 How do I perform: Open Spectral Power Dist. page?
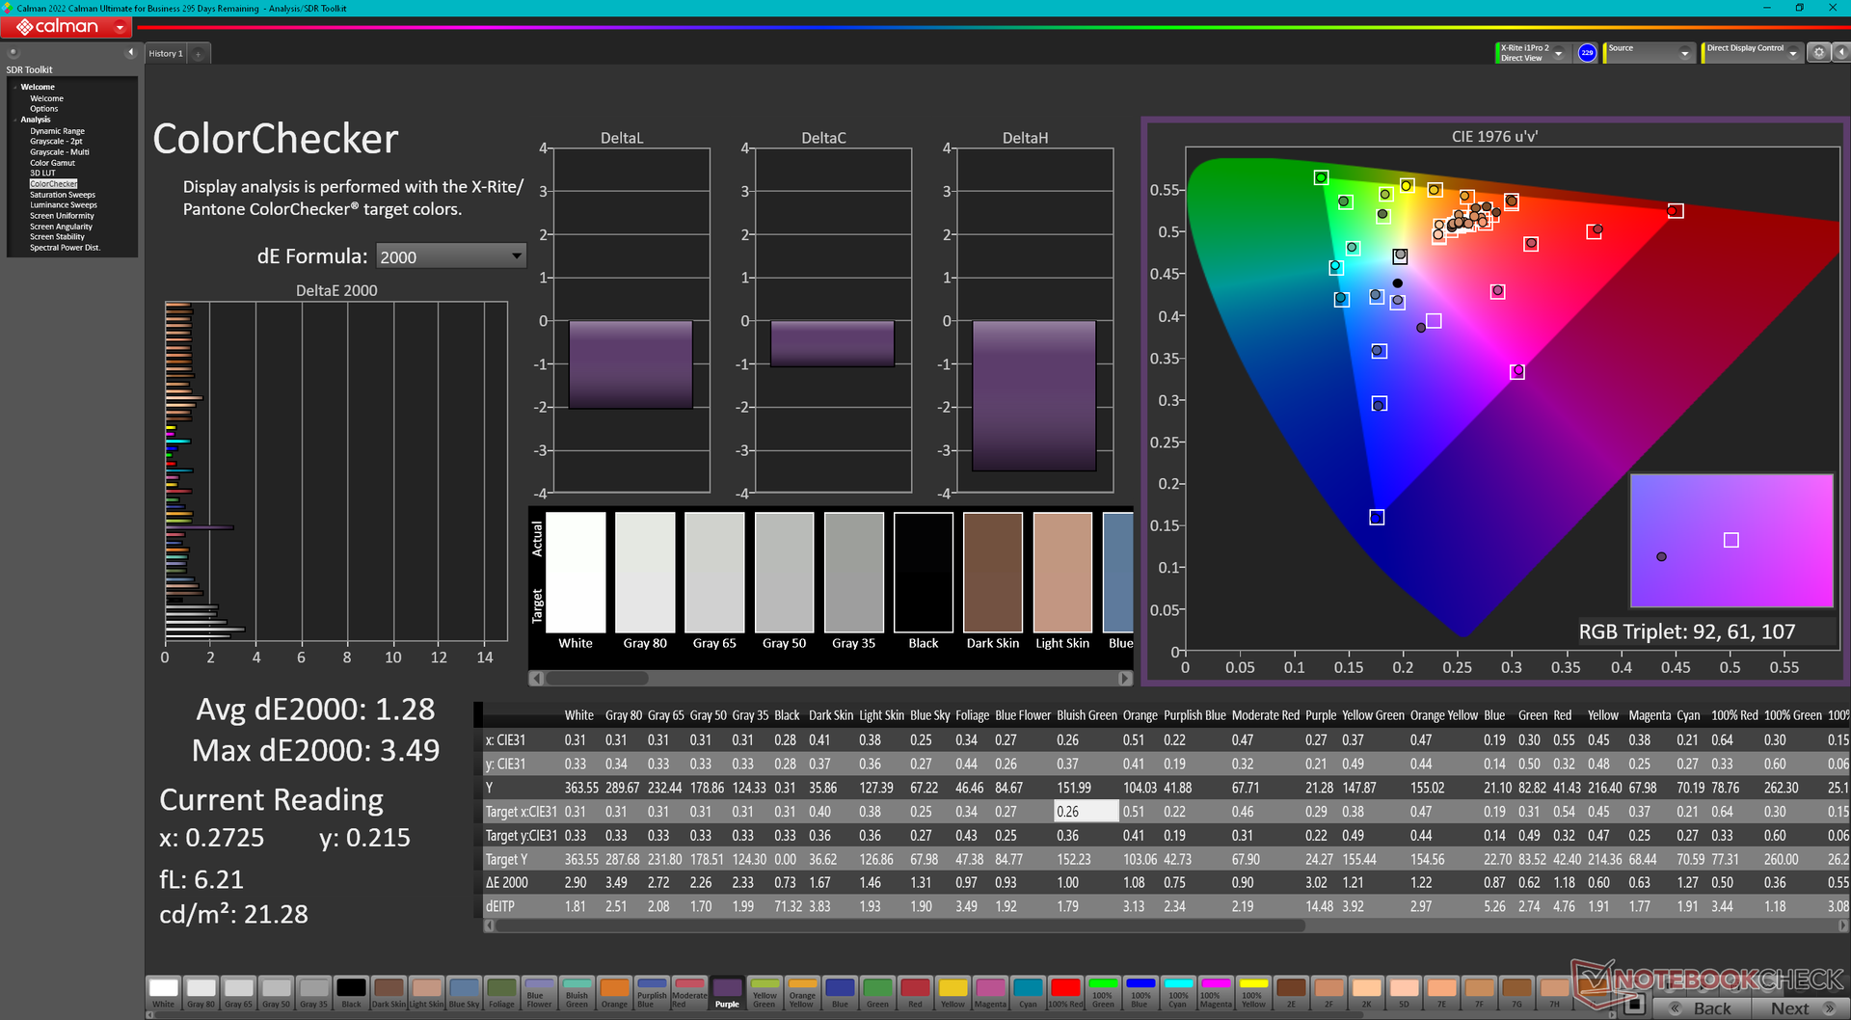(65, 248)
